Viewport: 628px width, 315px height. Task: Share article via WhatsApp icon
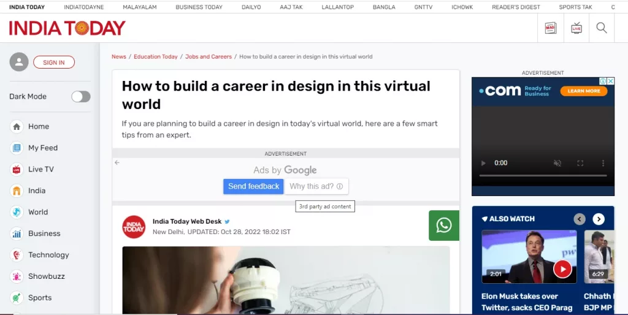[x=443, y=226]
